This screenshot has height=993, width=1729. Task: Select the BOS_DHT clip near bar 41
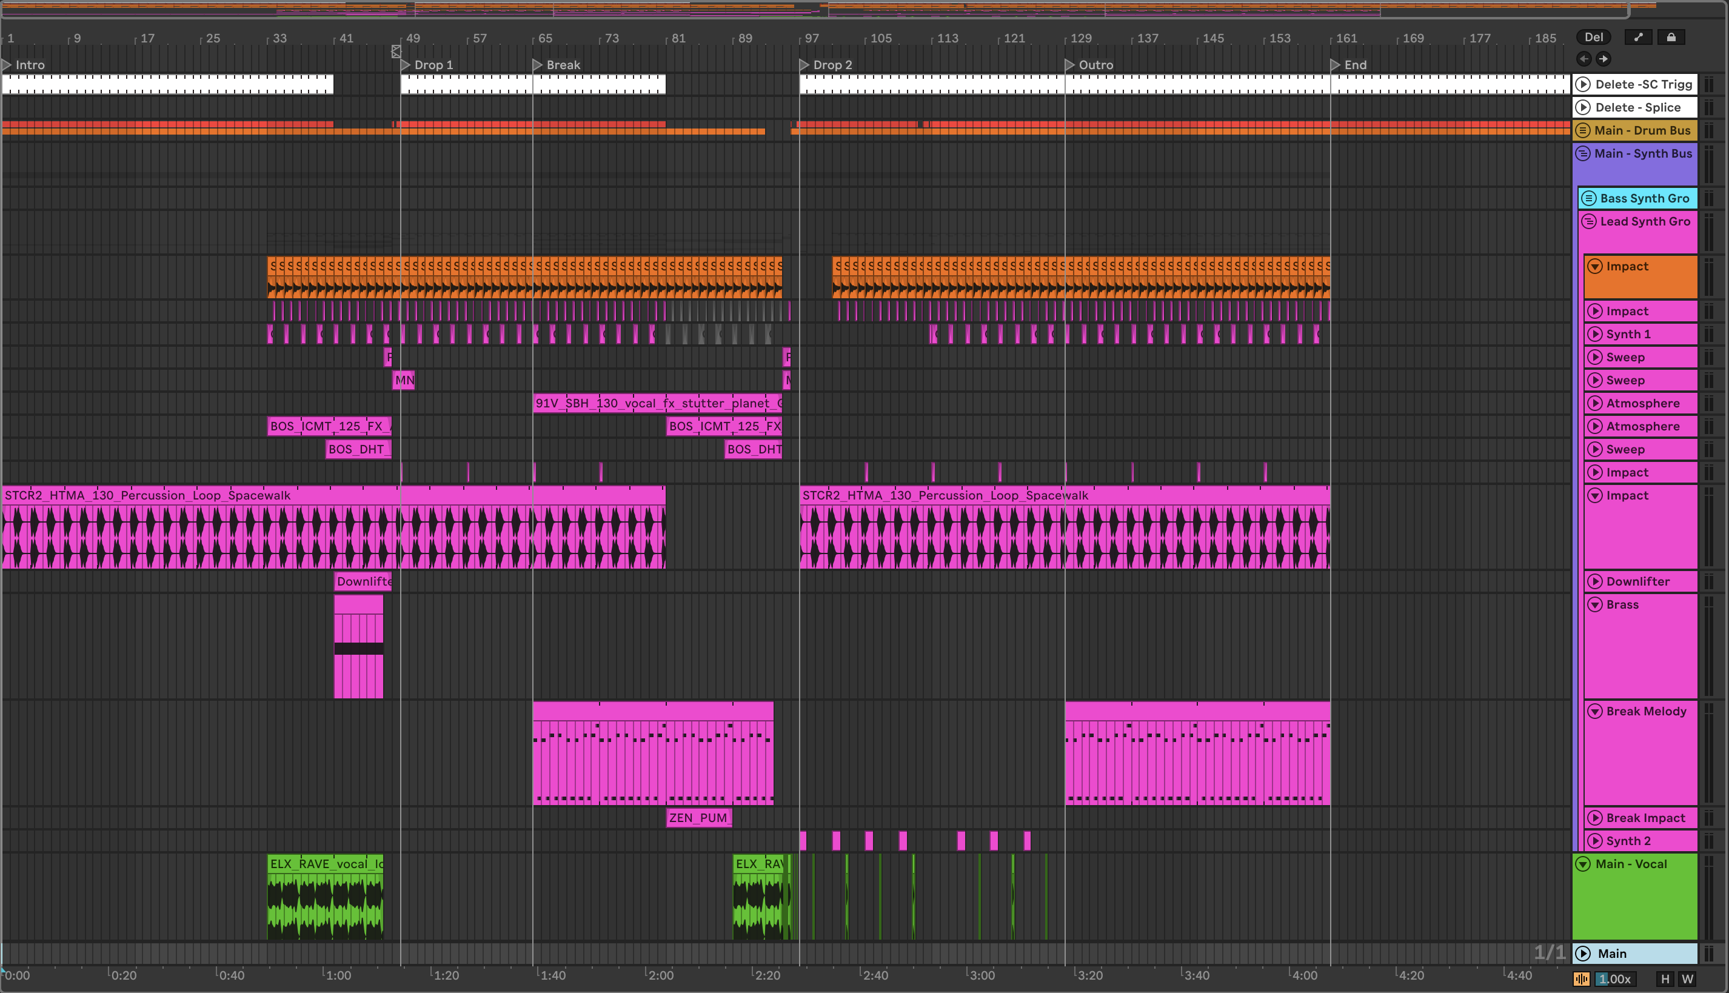click(x=359, y=449)
